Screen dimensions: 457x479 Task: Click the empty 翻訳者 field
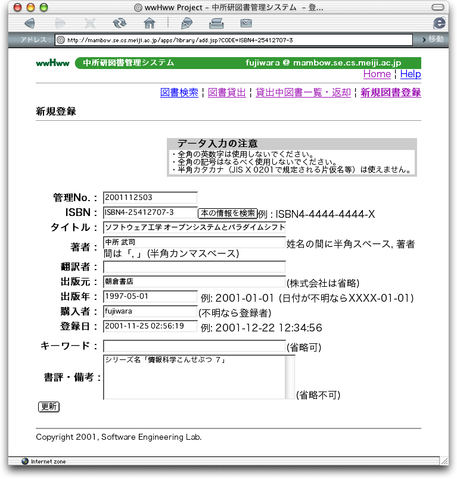click(x=194, y=267)
